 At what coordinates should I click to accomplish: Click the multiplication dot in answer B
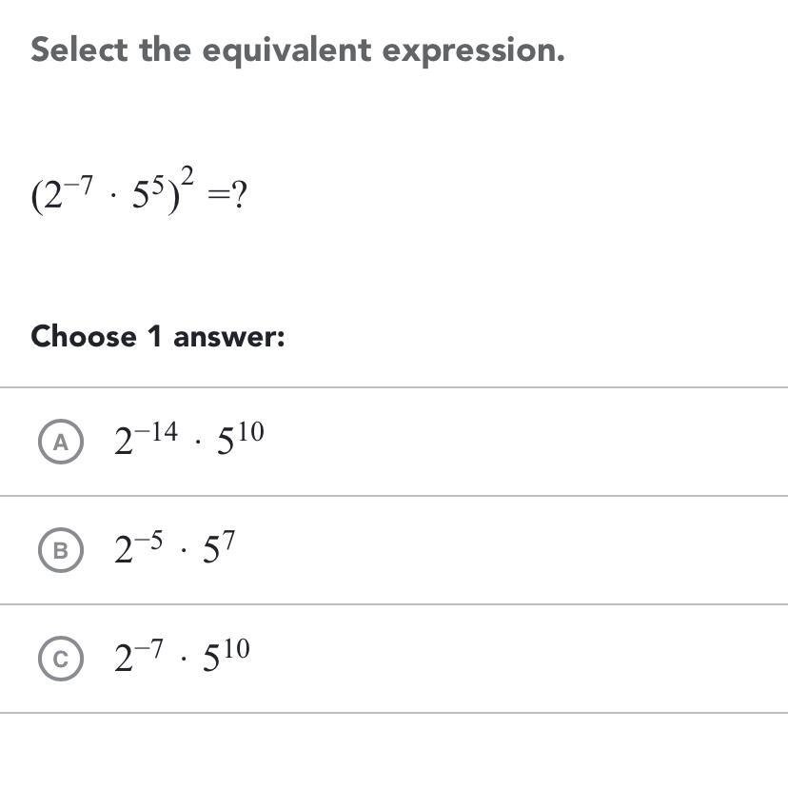(182, 552)
